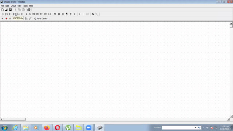Select the XNOR gate tool

(x=14, y=14)
